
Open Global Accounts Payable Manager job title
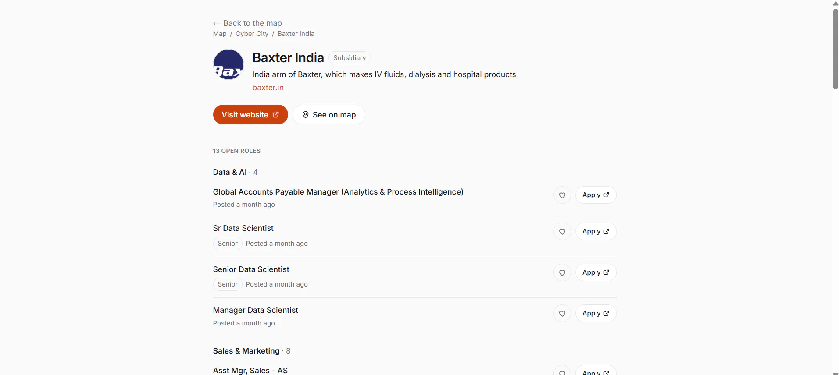pos(338,192)
